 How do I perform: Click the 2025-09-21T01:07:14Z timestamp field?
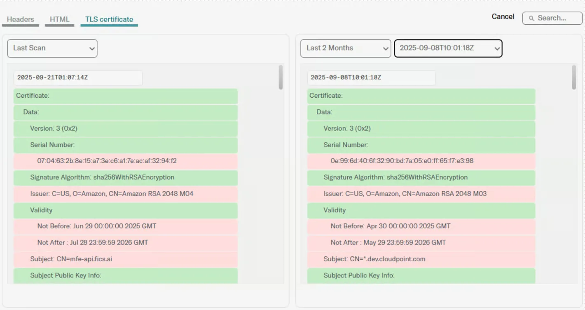tap(78, 77)
